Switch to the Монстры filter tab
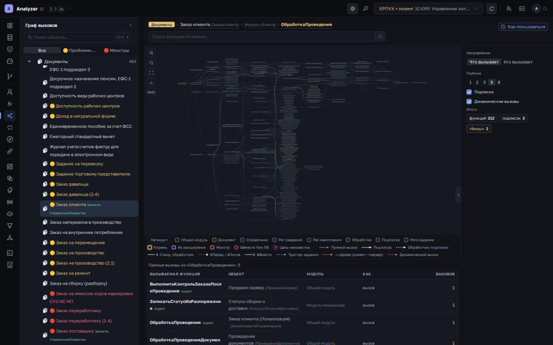Image resolution: width=553 pixels, height=345 pixels. point(117,50)
